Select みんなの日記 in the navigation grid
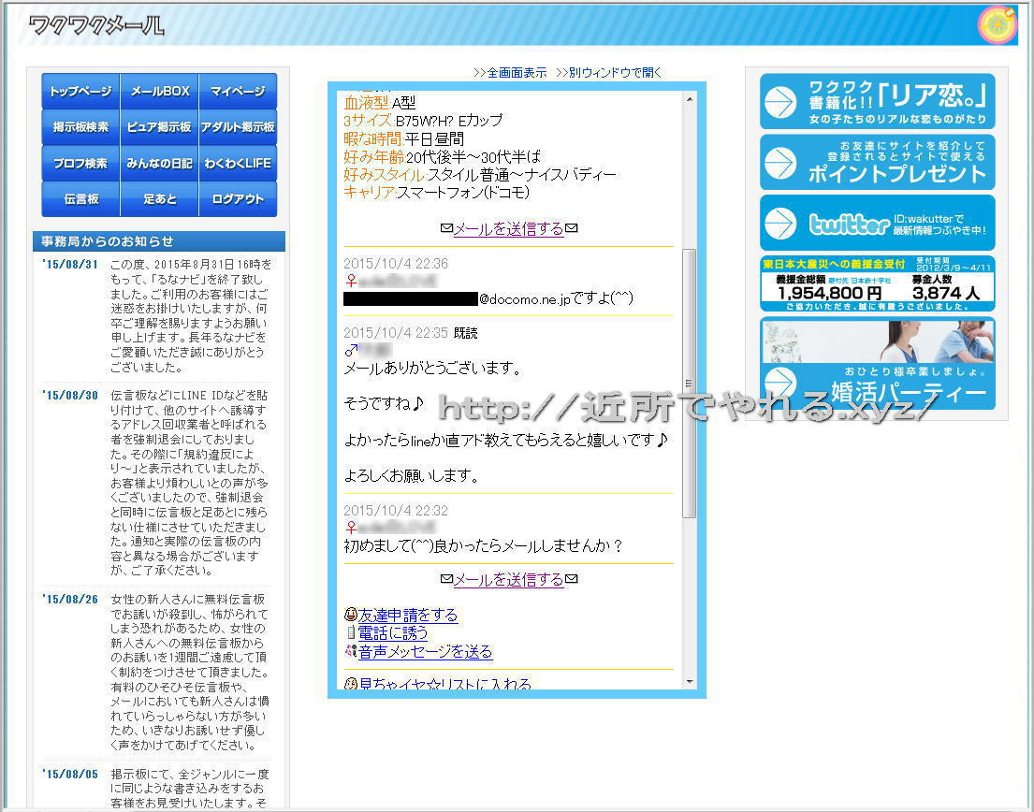Viewport: 1034px width, 812px height. [x=159, y=163]
